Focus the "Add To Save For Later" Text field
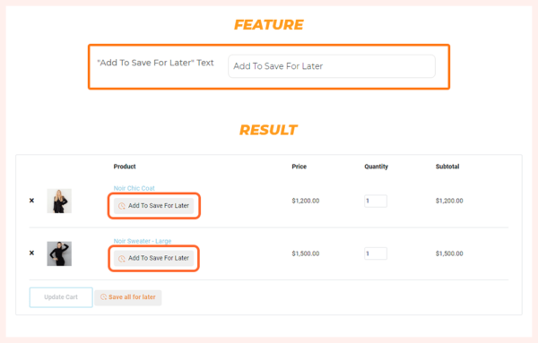This screenshot has width=538, height=343. click(x=332, y=66)
